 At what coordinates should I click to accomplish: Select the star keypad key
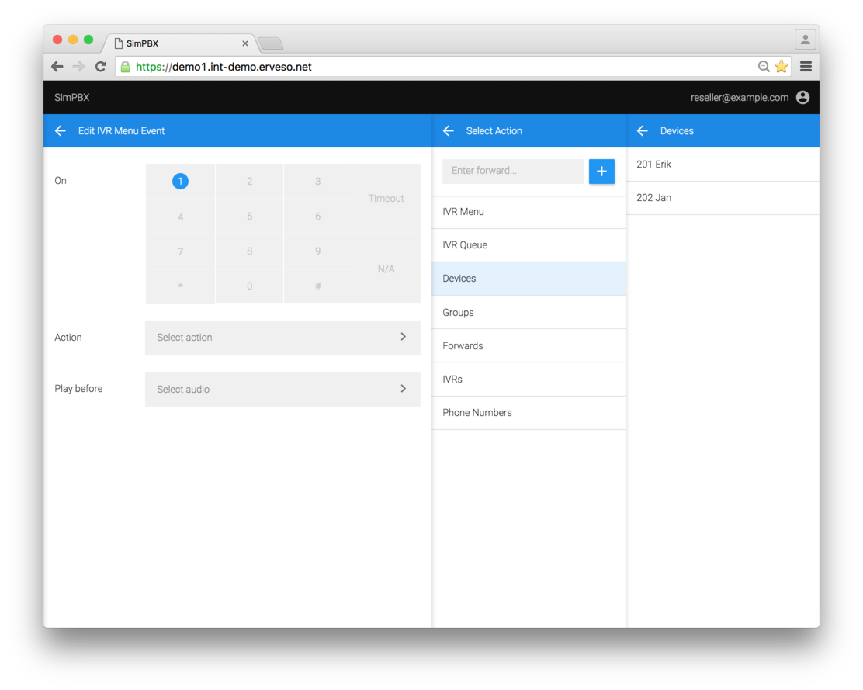point(181,286)
